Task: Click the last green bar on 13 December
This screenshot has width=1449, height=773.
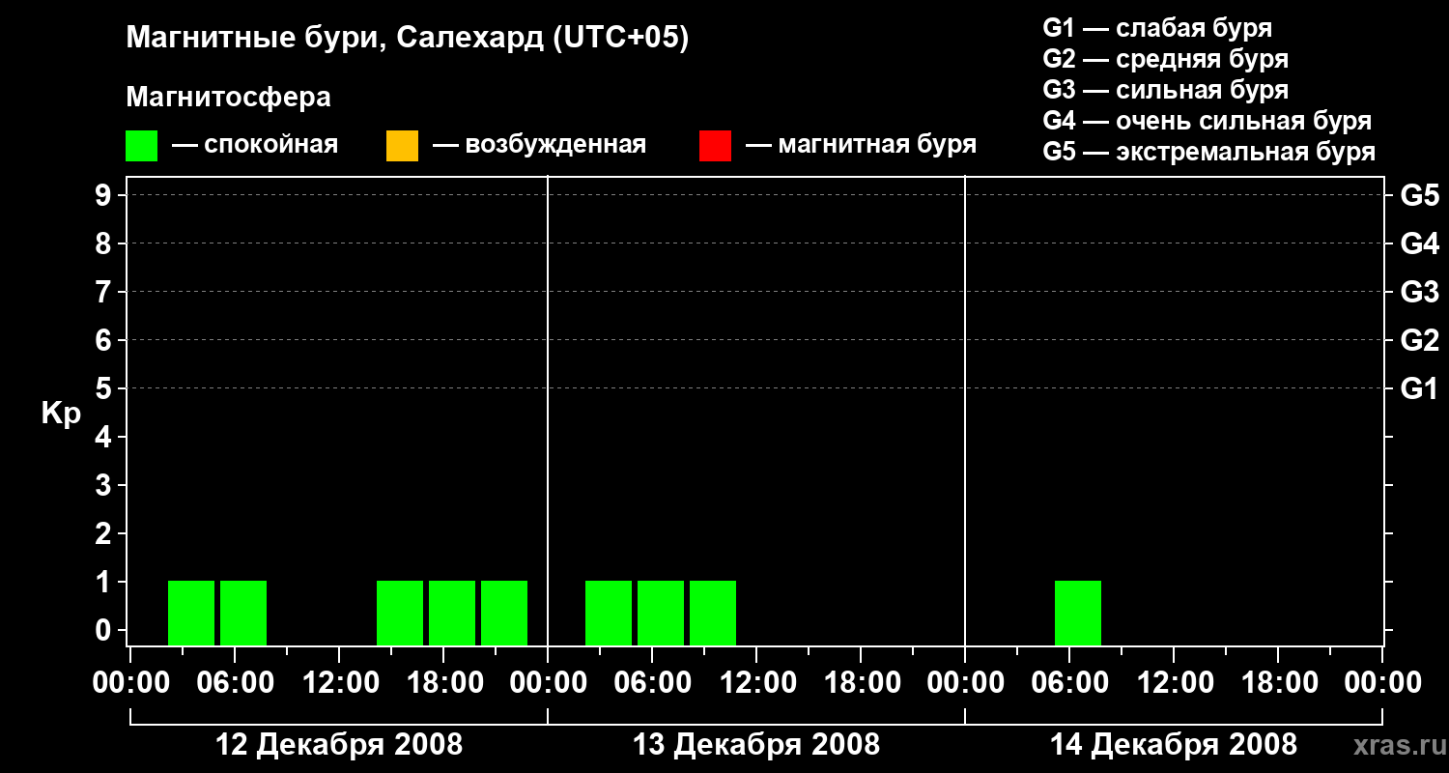Action: pyautogui.click(x=713, y=613)
